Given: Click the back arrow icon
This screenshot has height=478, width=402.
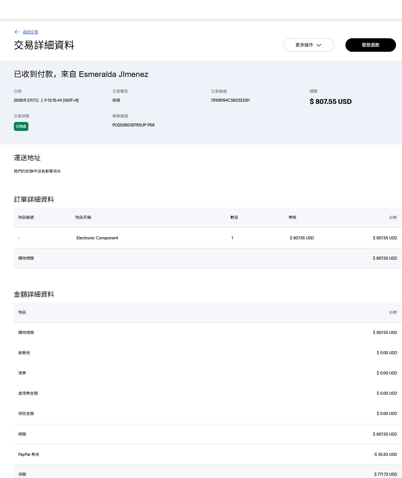Looking at the screenshot, I should (17, 32).
